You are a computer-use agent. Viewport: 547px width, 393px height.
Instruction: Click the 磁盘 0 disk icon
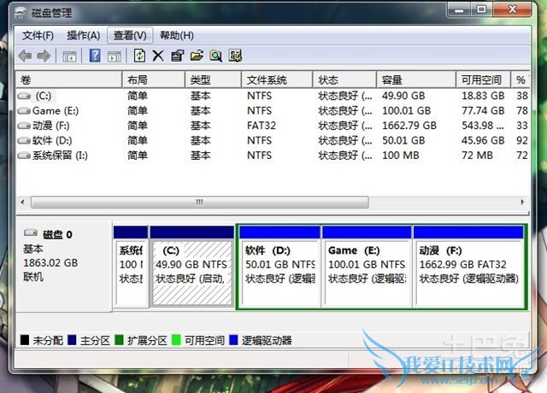click(31, 232)
